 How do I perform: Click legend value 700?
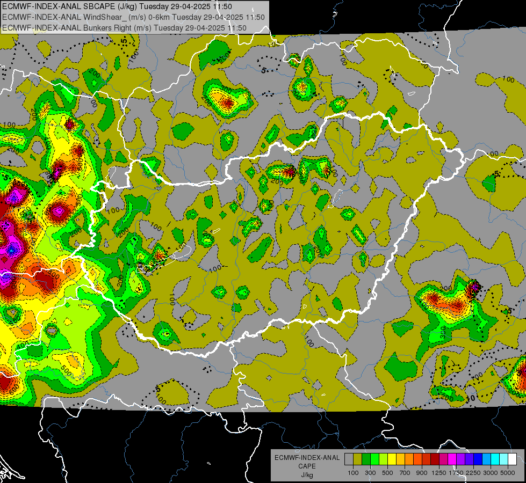[405, 473]
